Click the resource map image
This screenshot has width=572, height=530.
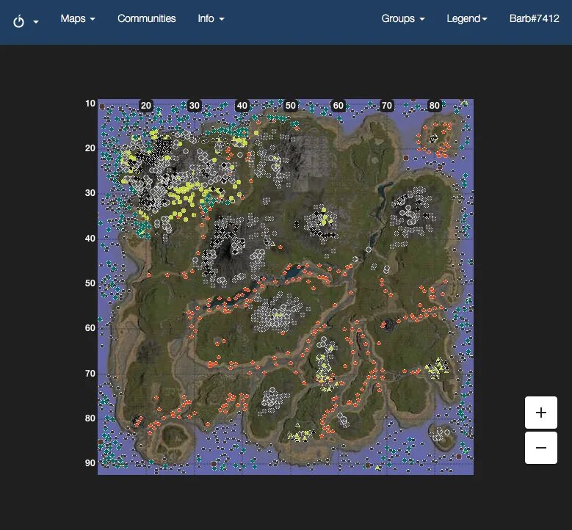click(x=286, y=287)
